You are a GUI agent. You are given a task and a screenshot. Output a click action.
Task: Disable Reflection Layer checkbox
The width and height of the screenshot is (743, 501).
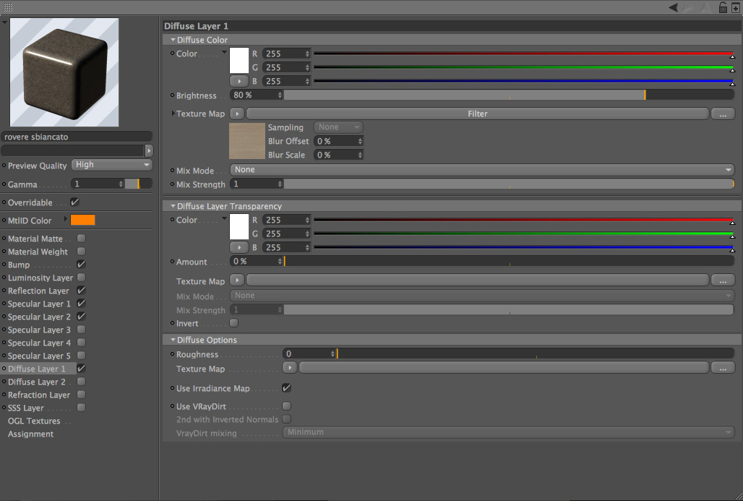(82, 291)
